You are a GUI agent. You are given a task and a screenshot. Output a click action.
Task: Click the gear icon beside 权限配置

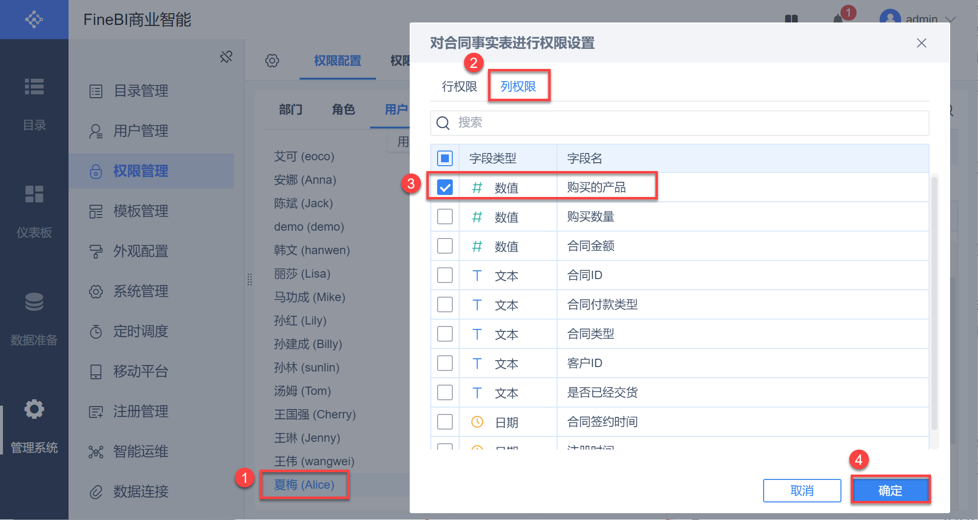point(272,61)
